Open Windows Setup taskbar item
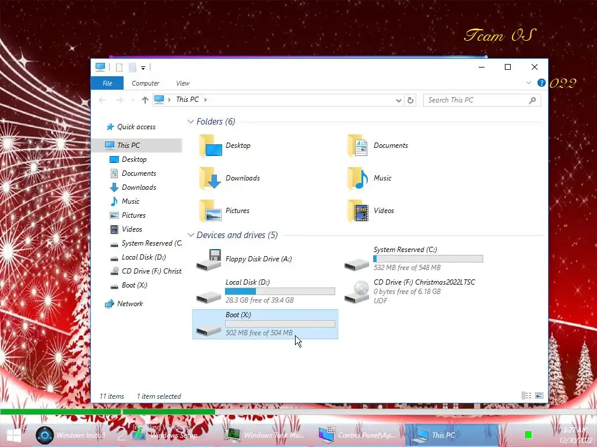The width and height of the screenshot is (597, 447). point(164,435)
